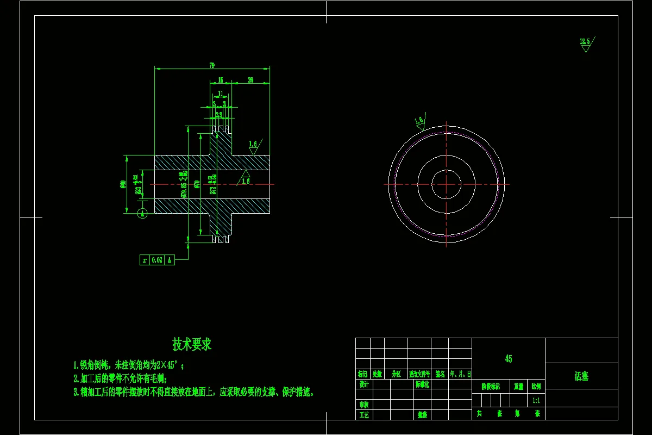Click datum reference A in tolerance frame
The image size is (652, 435).
169,260
